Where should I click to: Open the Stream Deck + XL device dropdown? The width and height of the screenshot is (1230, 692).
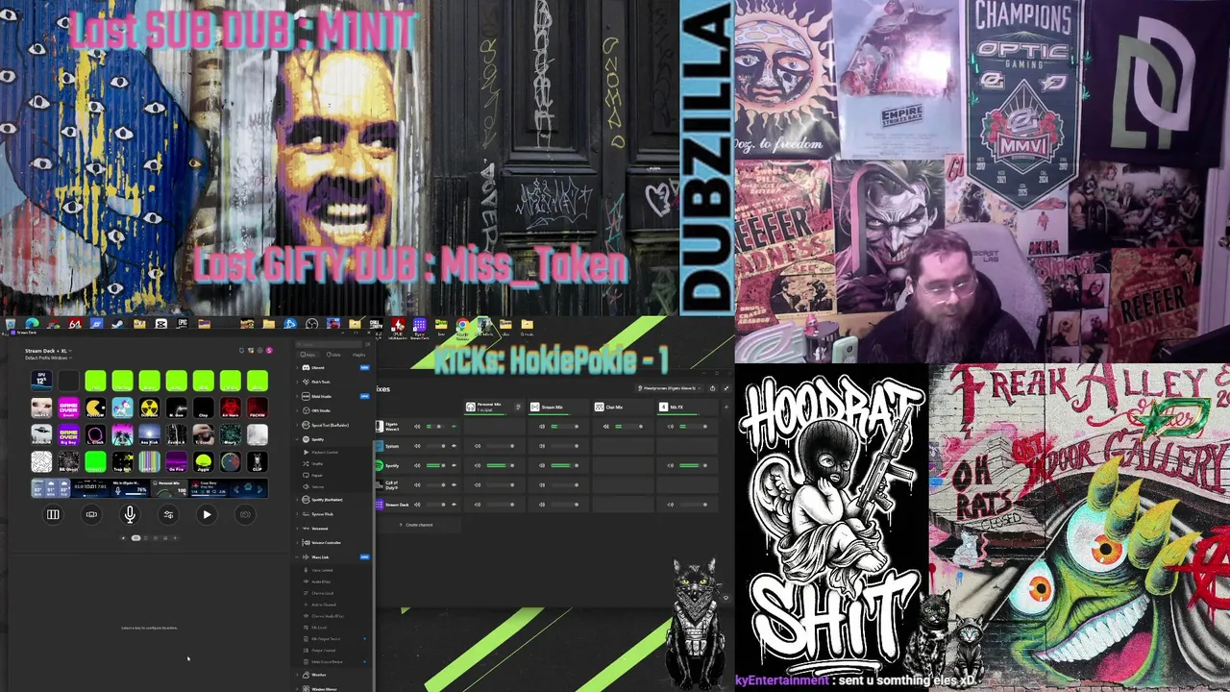tap(48, 351)
